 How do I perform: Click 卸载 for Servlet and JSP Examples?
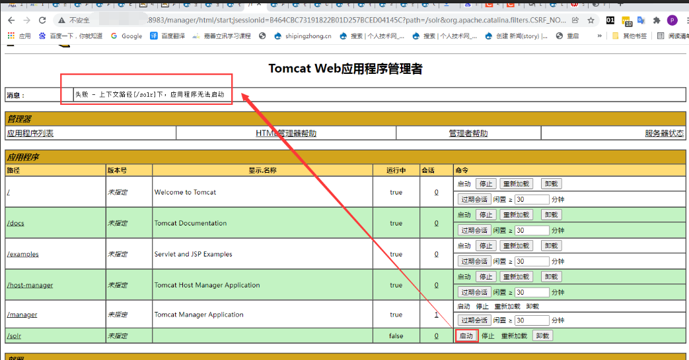pos(552,246)
